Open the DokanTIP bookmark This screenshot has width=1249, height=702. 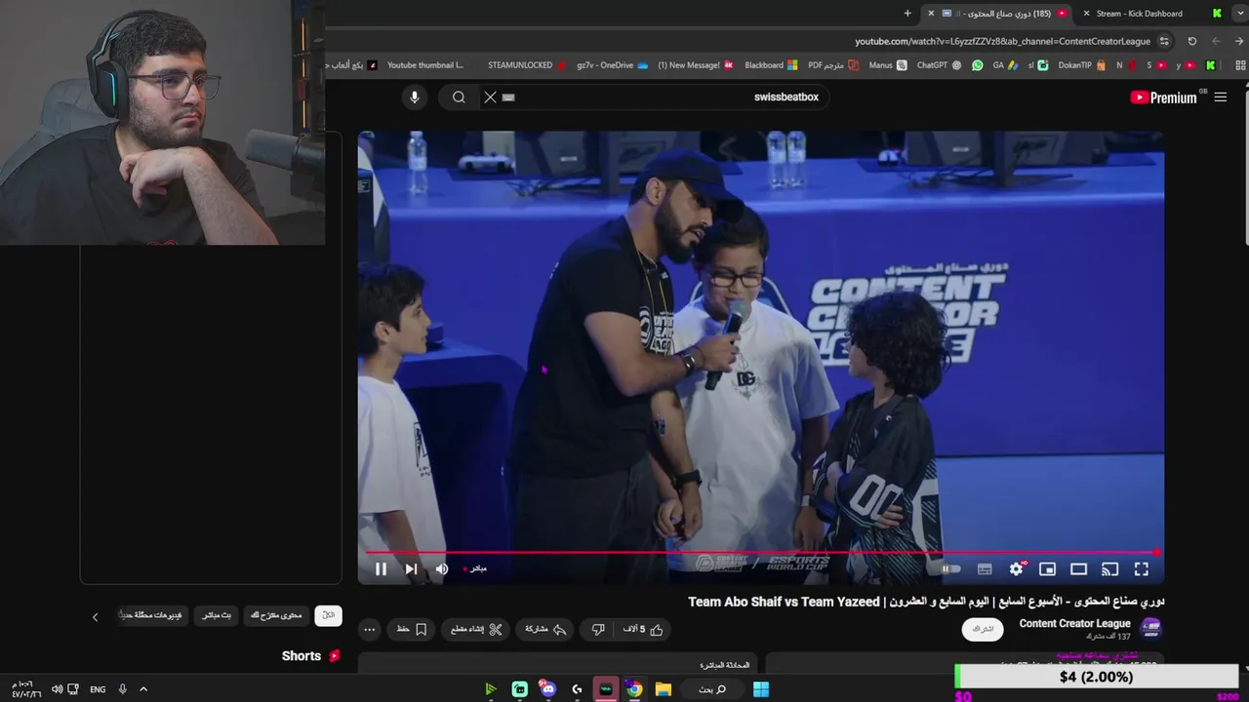click(x=1082, y=65)
